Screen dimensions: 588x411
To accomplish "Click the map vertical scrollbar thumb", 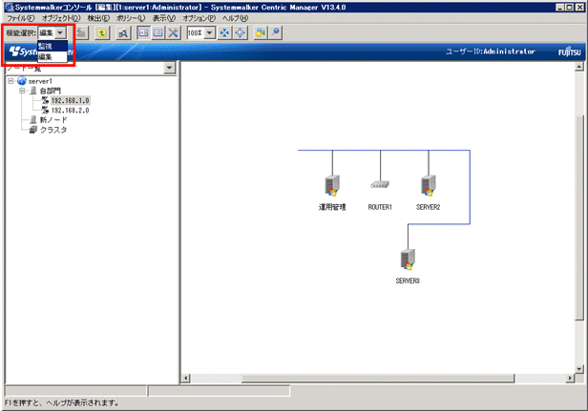I will coord(579,217).
